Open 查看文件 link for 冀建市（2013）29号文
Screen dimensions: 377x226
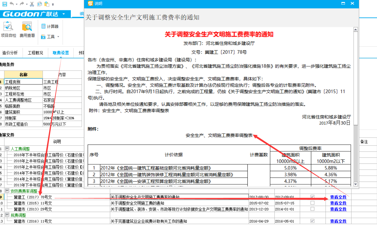338,209
